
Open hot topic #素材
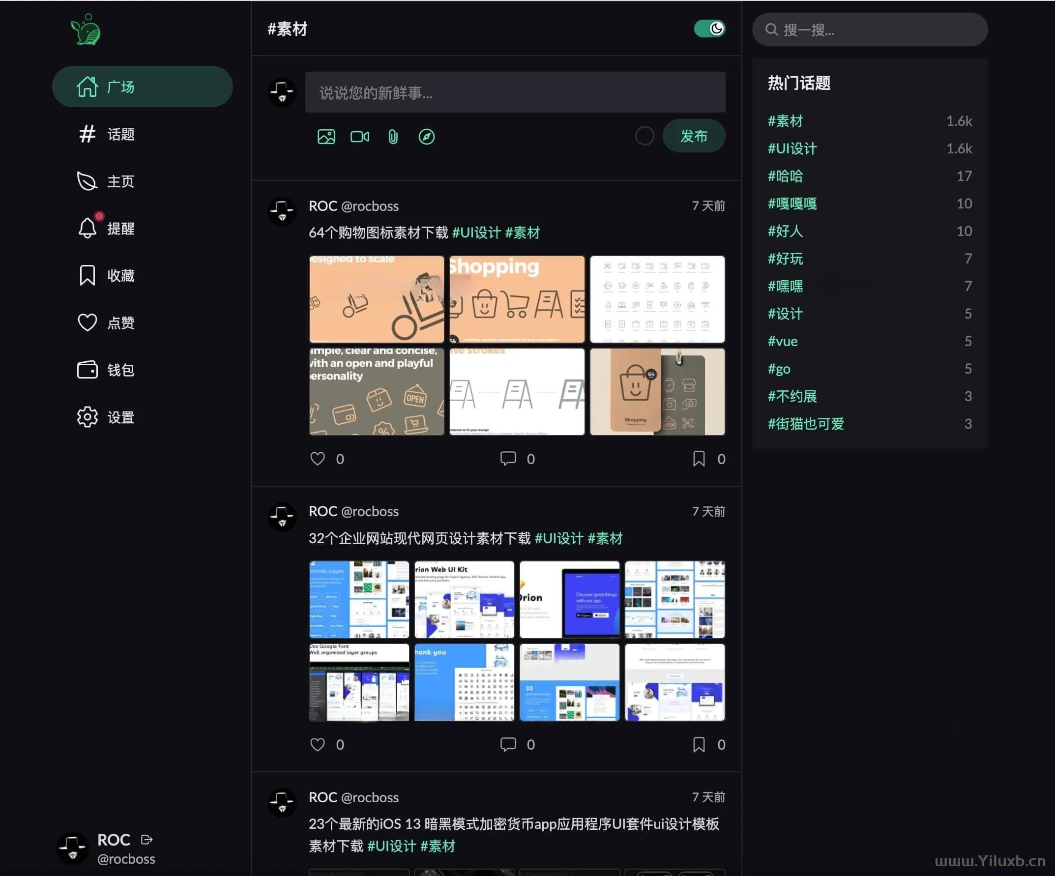[x=785, y=121]
